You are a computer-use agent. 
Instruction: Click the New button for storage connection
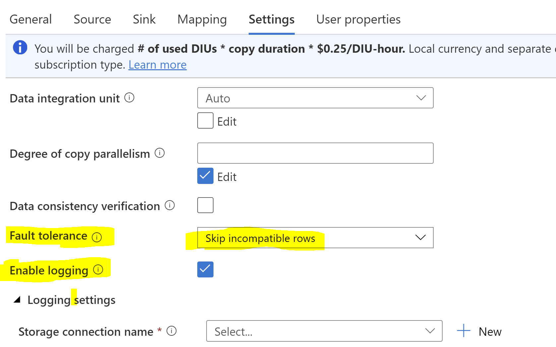click(x=489, y=331)
